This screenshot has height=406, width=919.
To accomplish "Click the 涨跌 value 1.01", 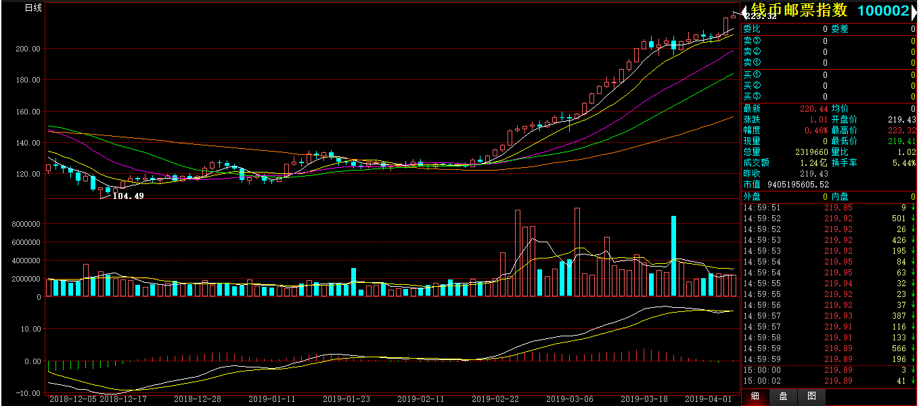I will coord(819,119).
